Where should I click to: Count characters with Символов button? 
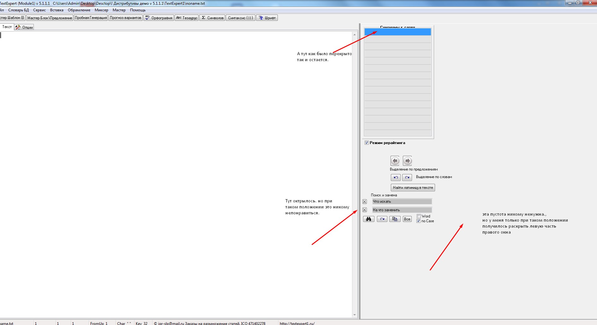(x=212, y=18)
